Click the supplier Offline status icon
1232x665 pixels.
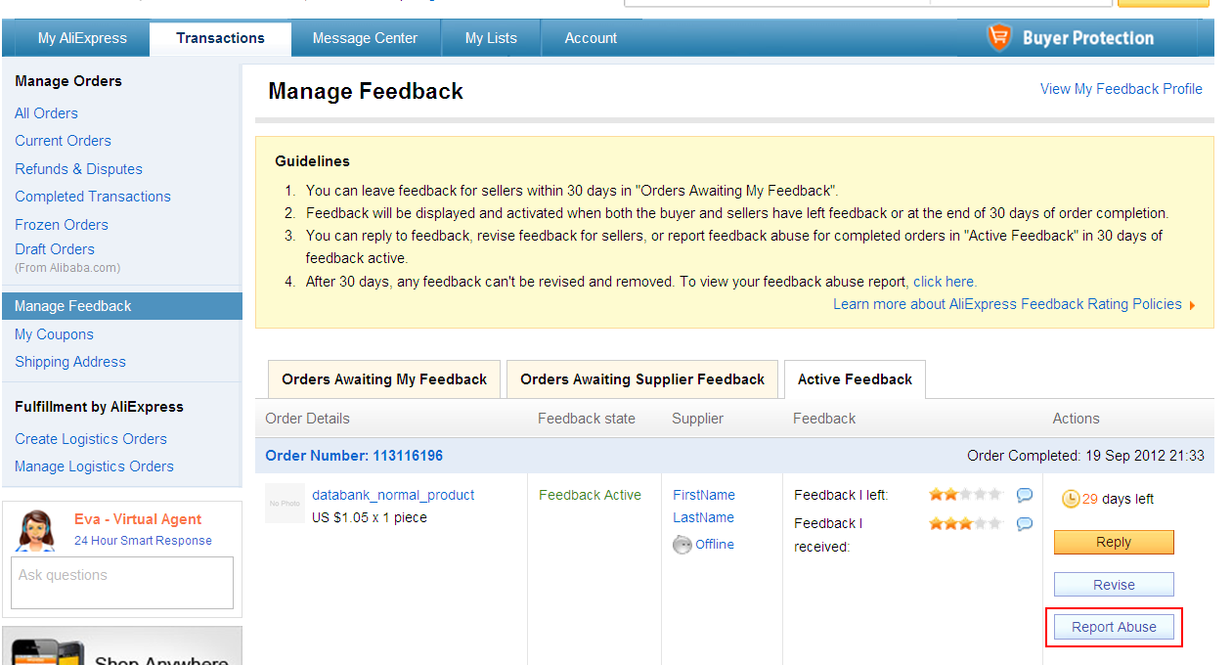682,545
